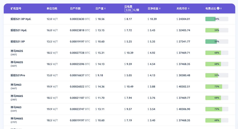
Task: Select the $ 8.17 daily electricity cost
Action: click(x=128, y=19)
